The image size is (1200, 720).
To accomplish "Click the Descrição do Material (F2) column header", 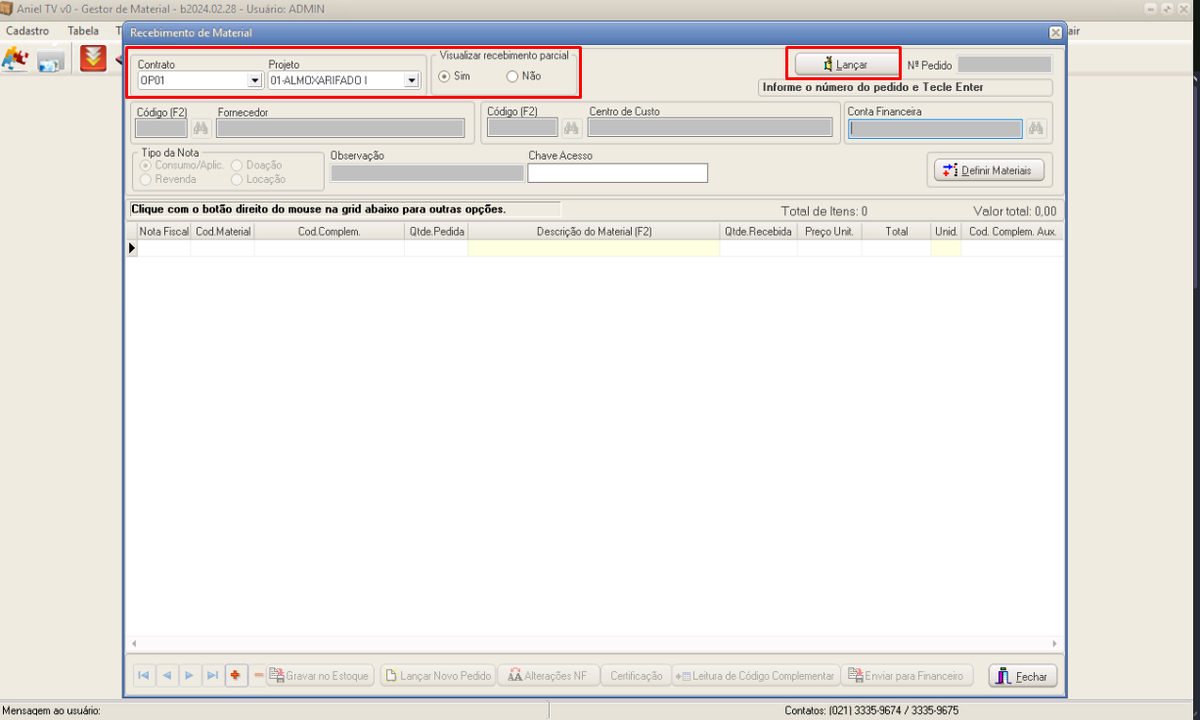I will click(x=594, y=232).
